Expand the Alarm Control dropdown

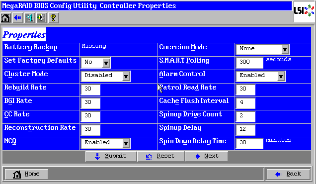tap(260, 76)
